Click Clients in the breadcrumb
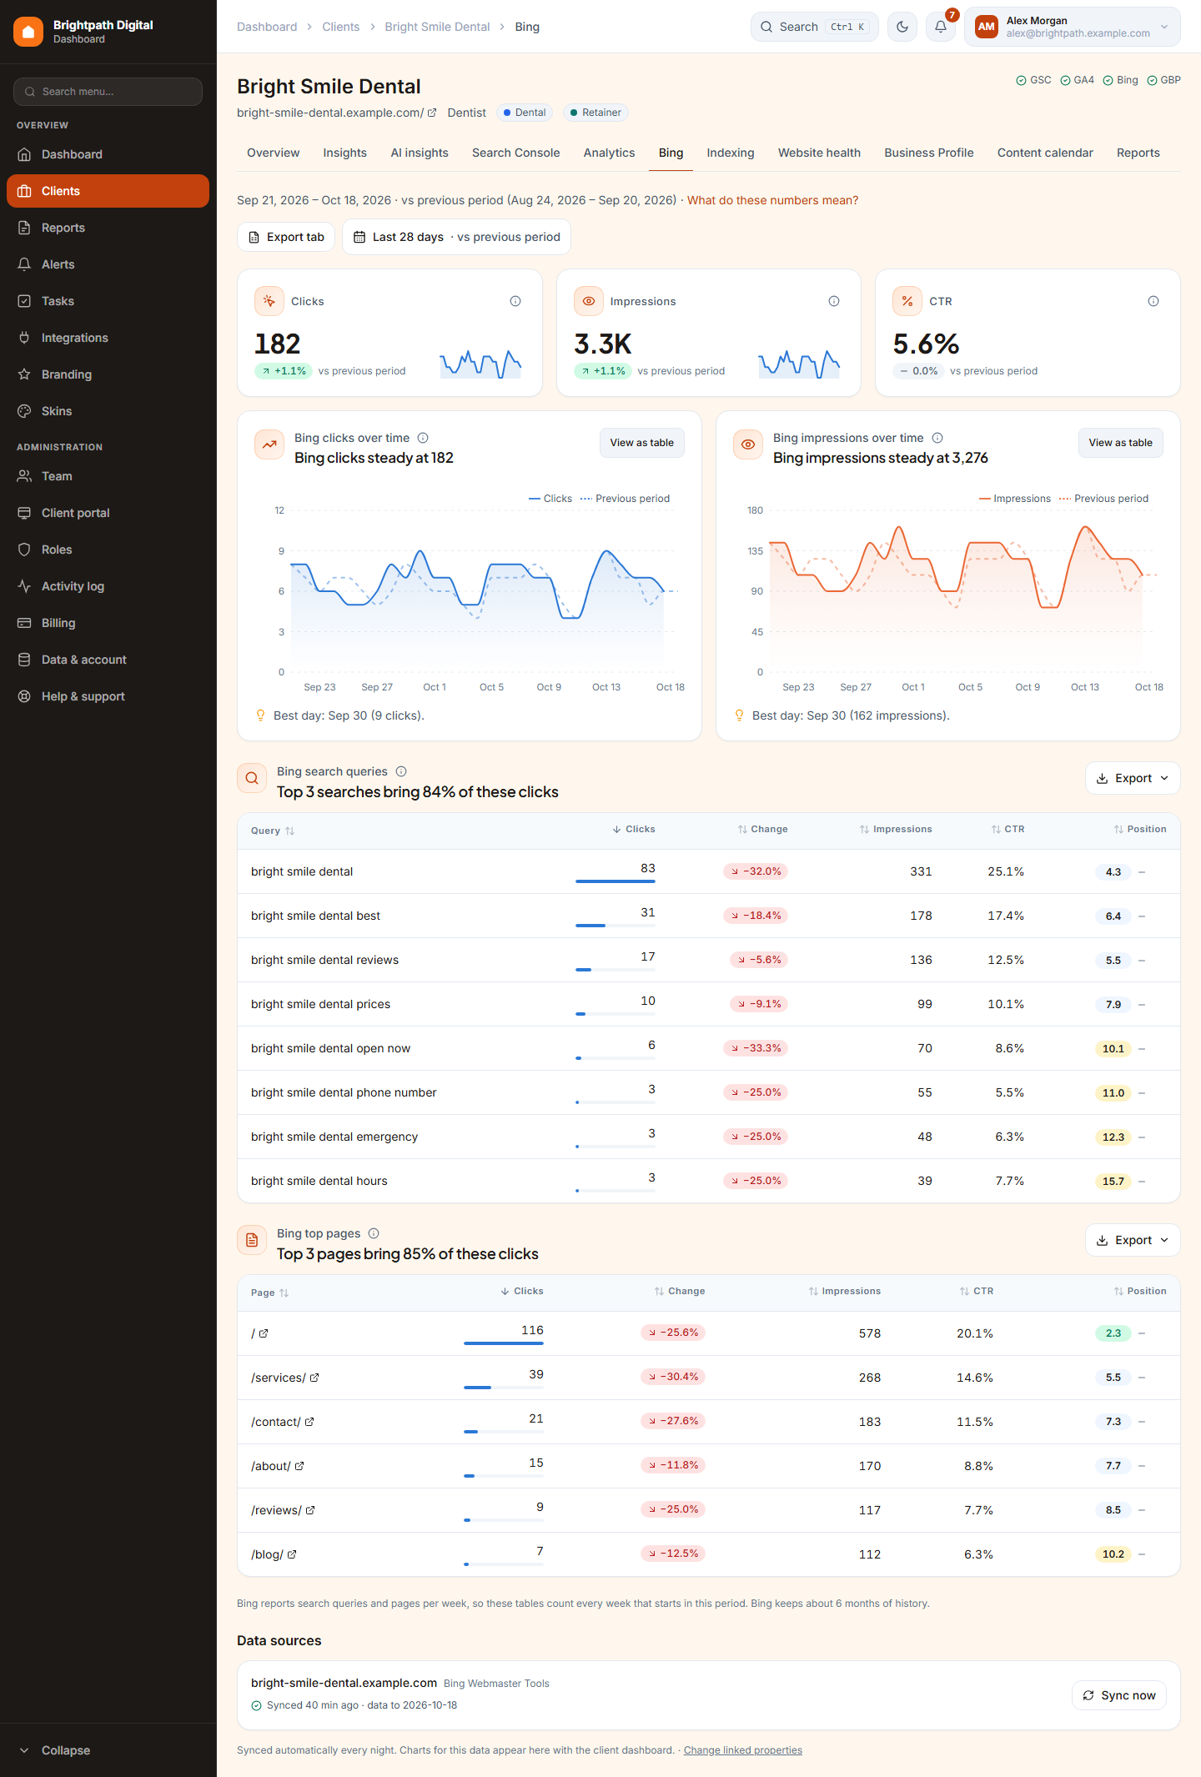Viewport: 1201px width, 1777px height. [x=340, y=27]
